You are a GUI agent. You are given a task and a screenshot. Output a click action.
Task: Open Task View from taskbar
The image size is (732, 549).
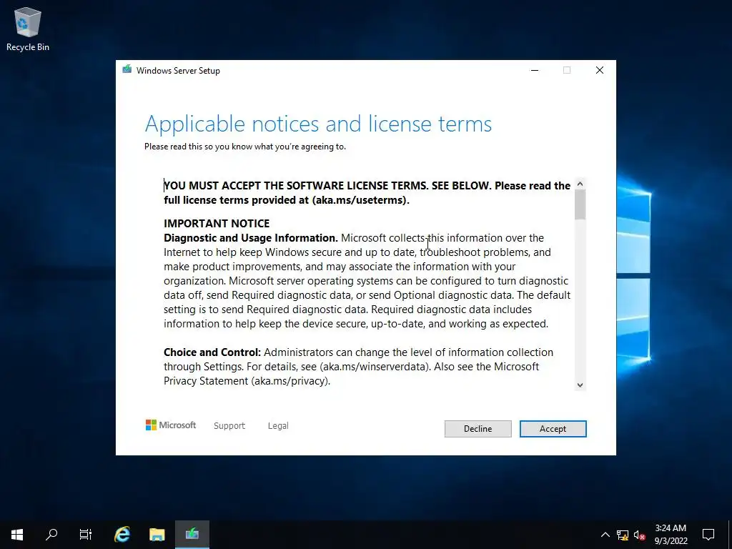point(86,535)
